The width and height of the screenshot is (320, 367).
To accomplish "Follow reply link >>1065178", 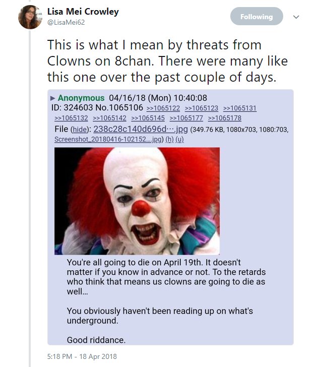I will pos(225,118).
